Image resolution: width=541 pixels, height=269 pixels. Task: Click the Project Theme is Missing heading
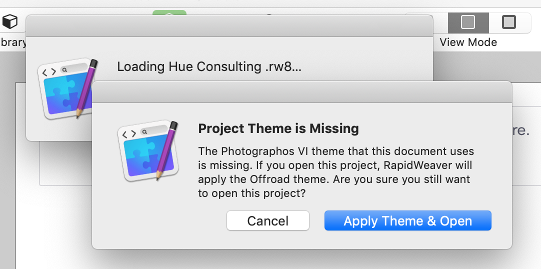click(x=278, y=128)
